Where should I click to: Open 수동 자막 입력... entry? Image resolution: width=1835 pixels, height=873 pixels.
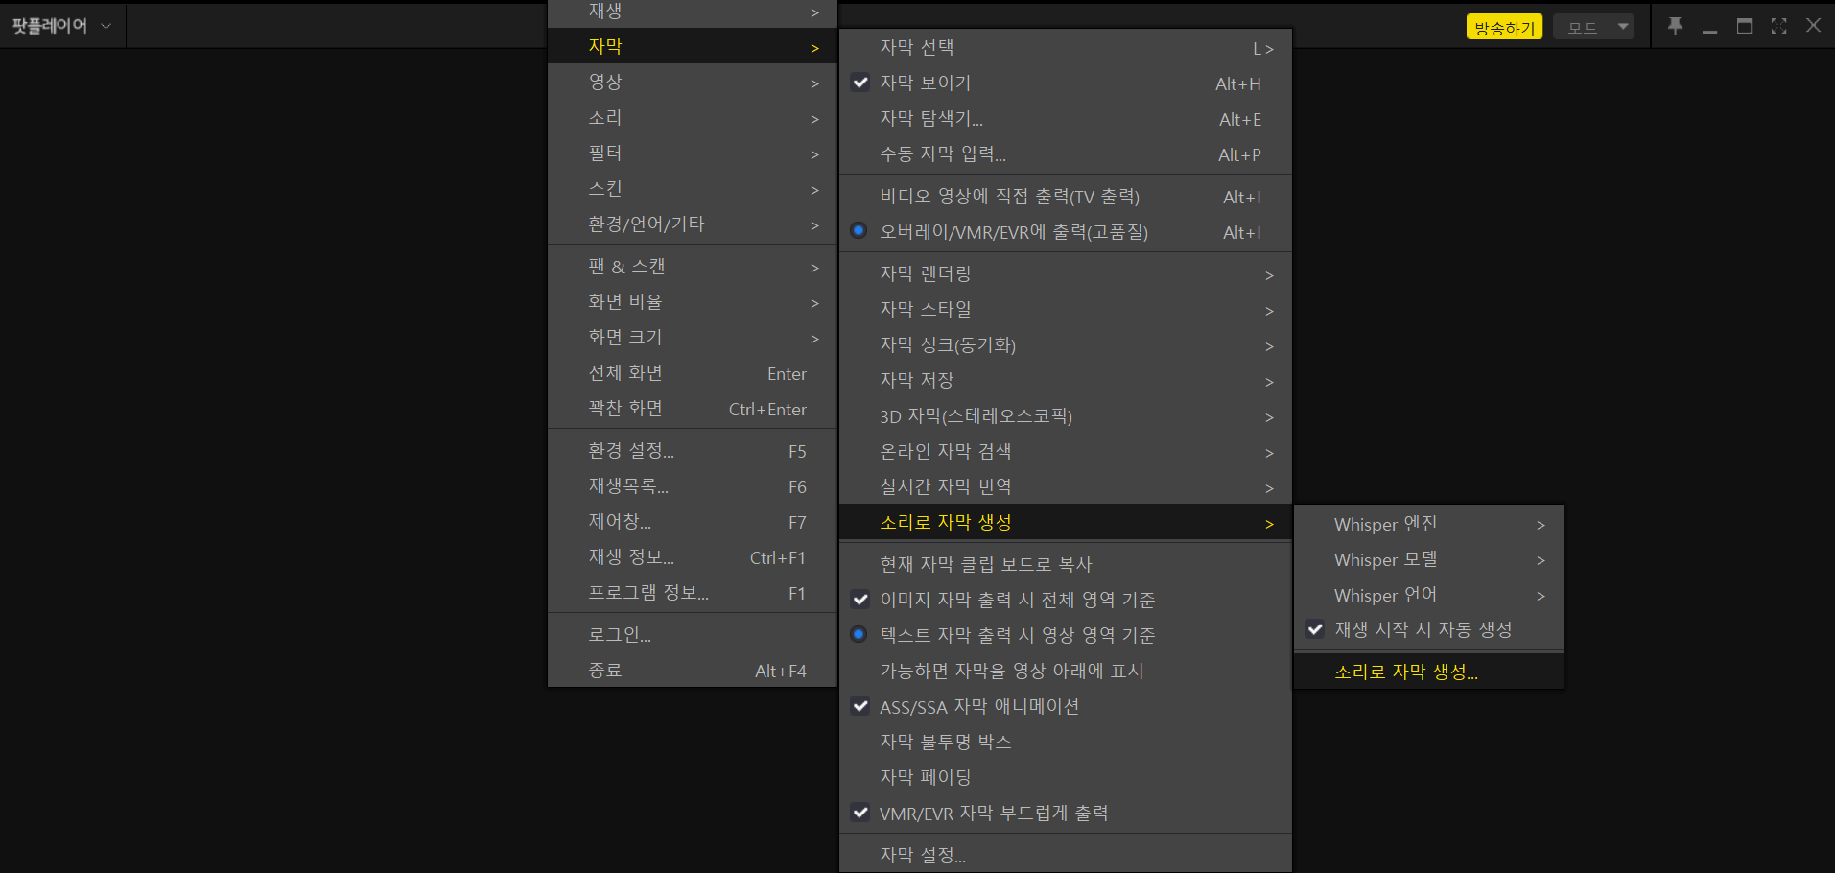(x=944, y=154)
